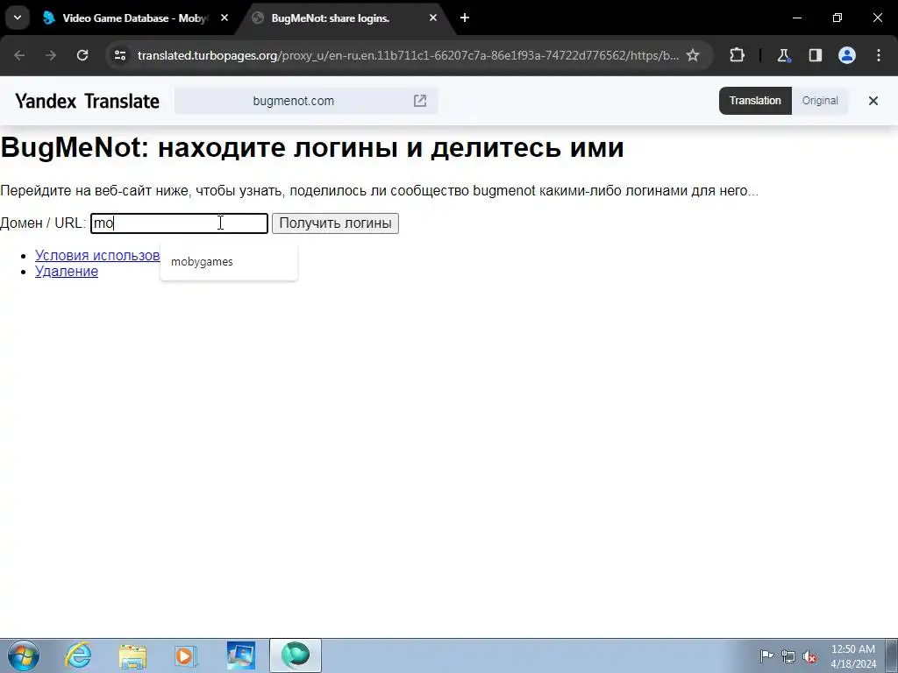Restore down the browser window
The height and width of the screenshot is (673, 898).
tap(837, 18)
